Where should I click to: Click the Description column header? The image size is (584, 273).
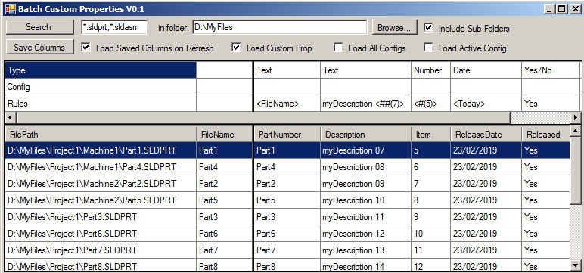[x=365, y=134]
